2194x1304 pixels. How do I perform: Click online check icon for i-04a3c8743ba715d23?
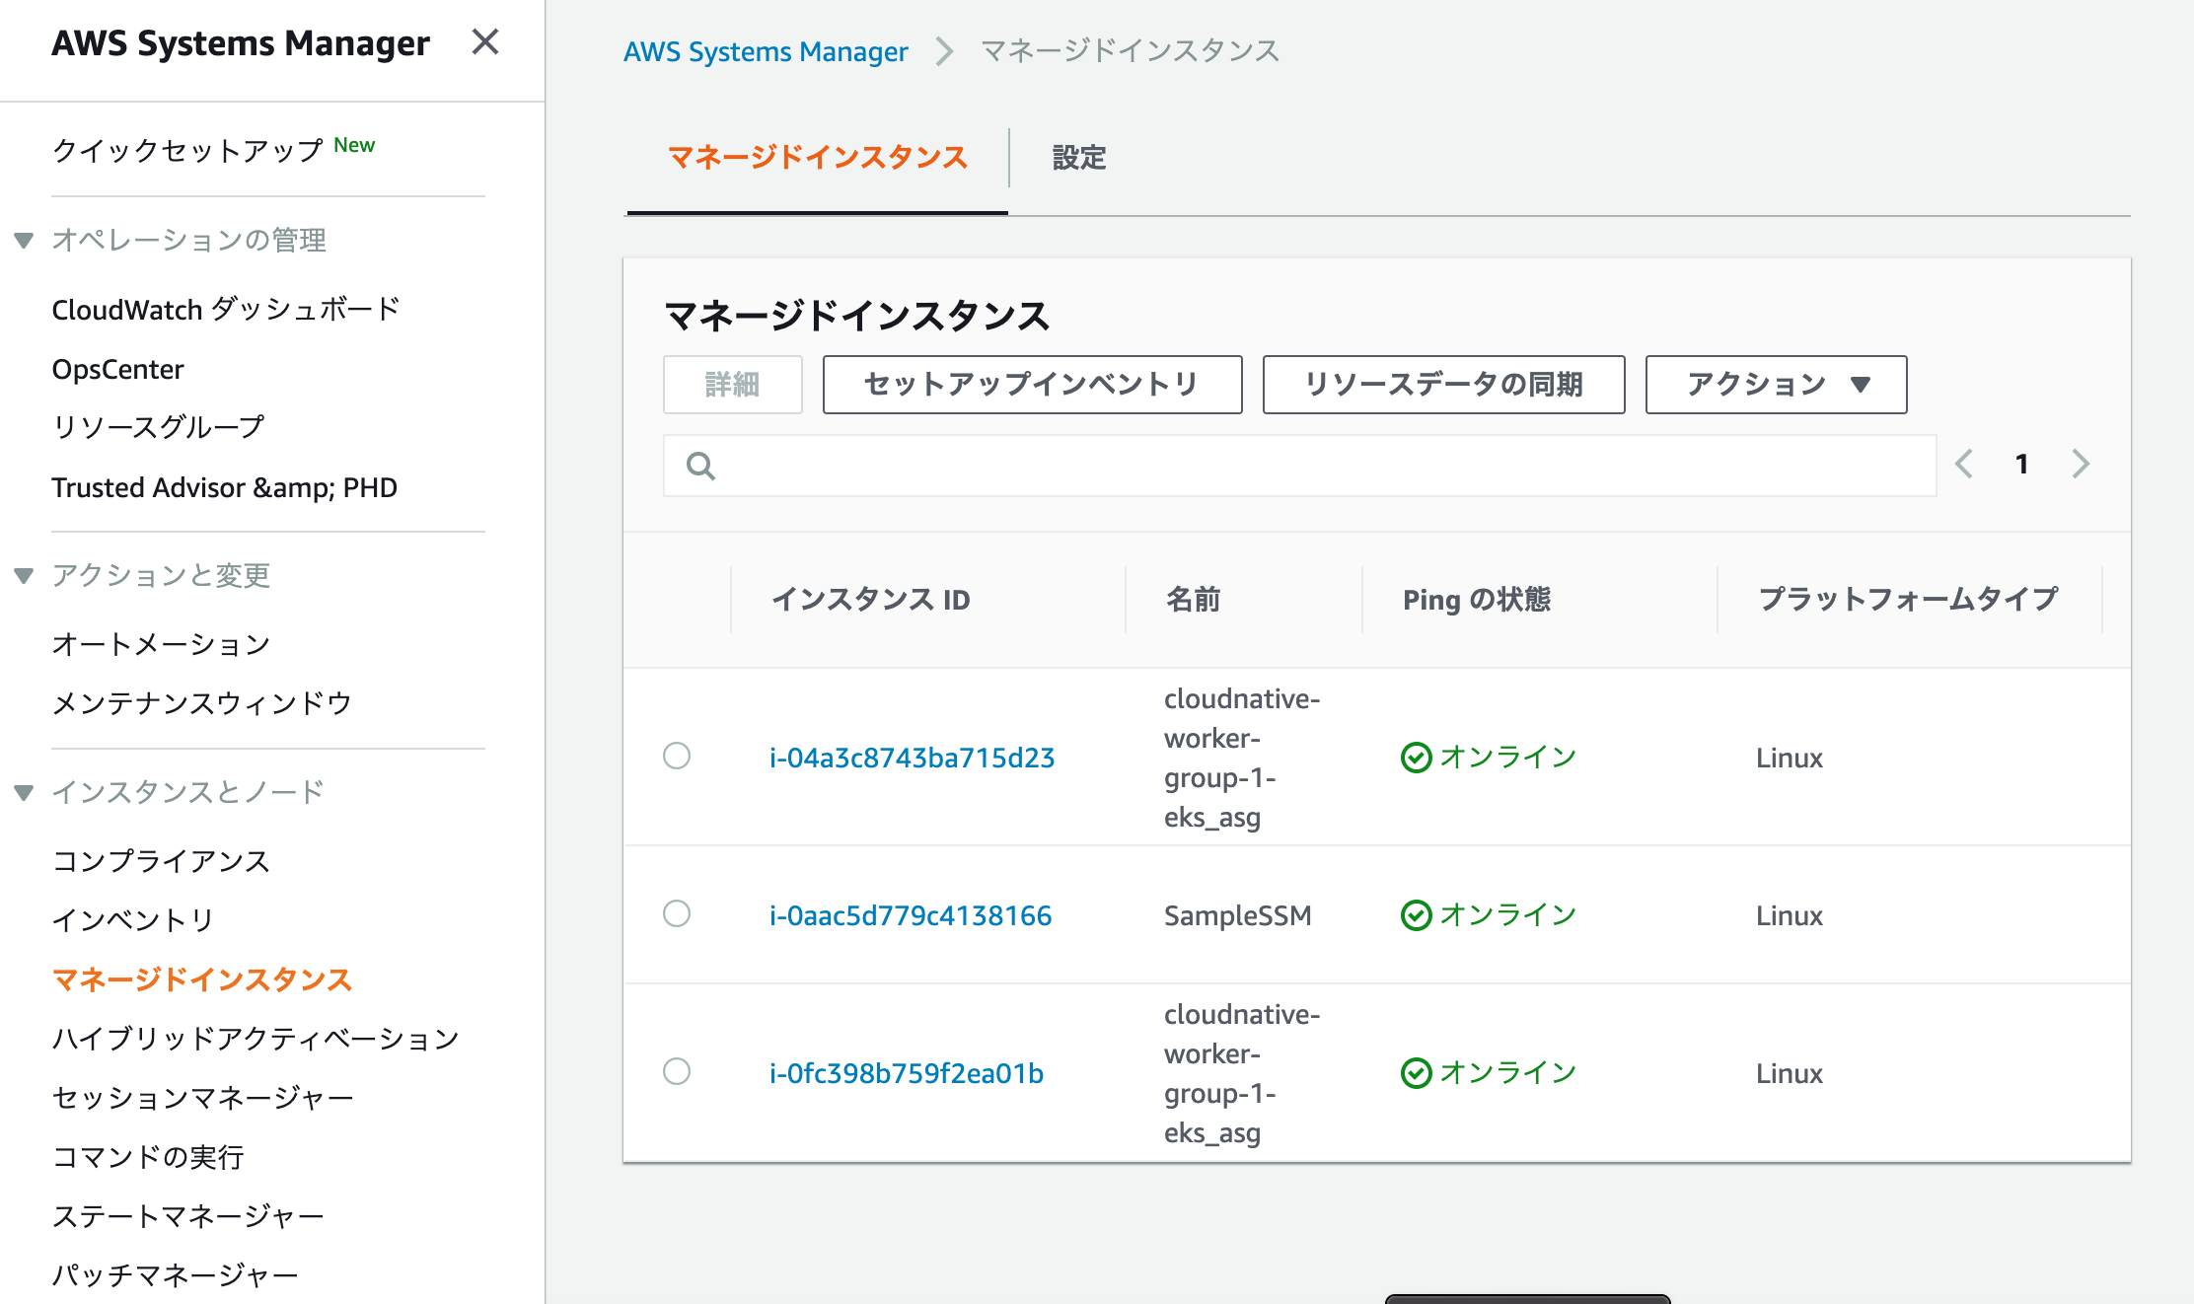(x=1416, y=758)
